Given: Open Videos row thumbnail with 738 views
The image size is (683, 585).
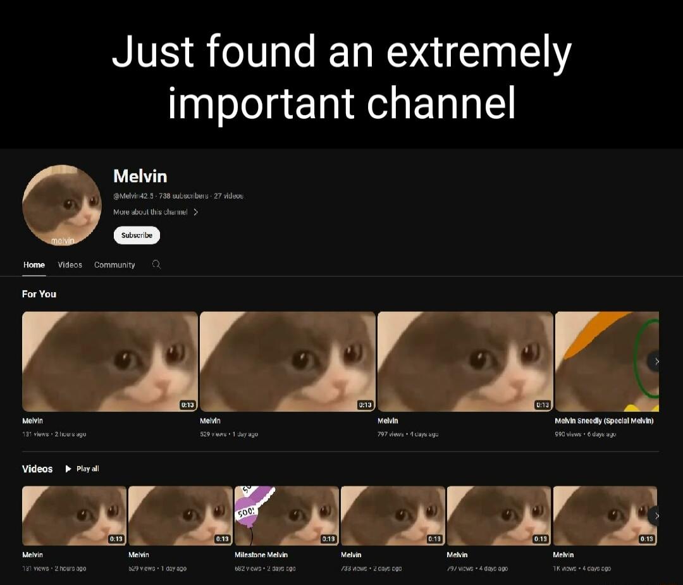Looking at the screenshot, I should [393, 515].
